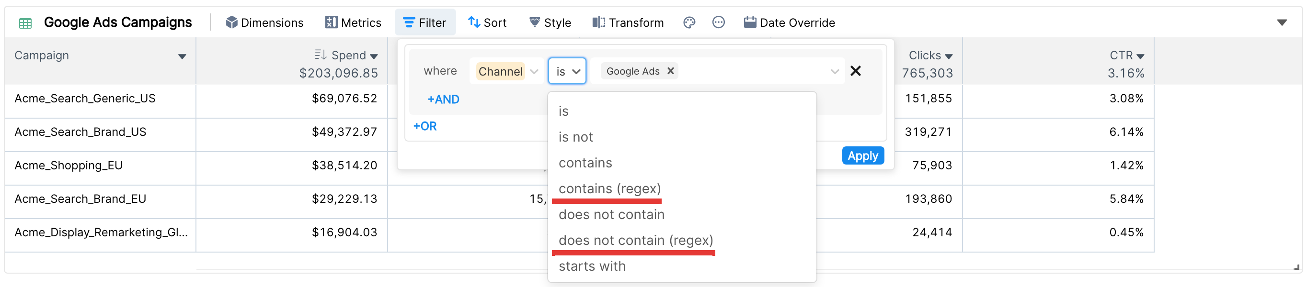Open the Channel field dropdown

(x=507, y=71)
